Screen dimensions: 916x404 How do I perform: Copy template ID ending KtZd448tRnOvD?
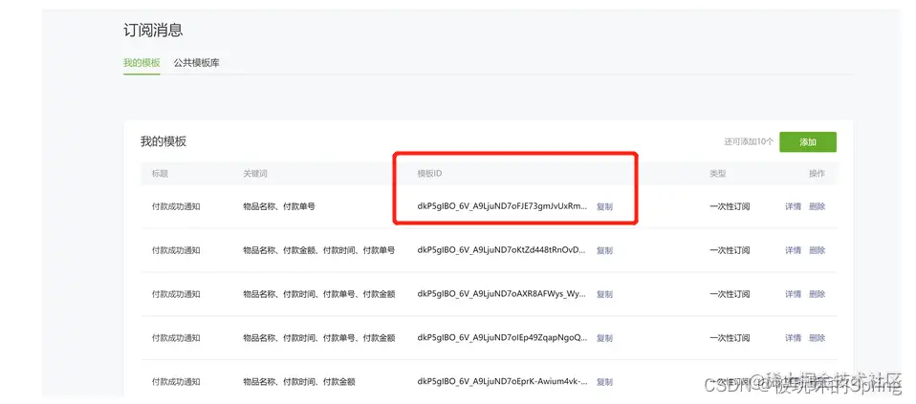coord(604,250)
